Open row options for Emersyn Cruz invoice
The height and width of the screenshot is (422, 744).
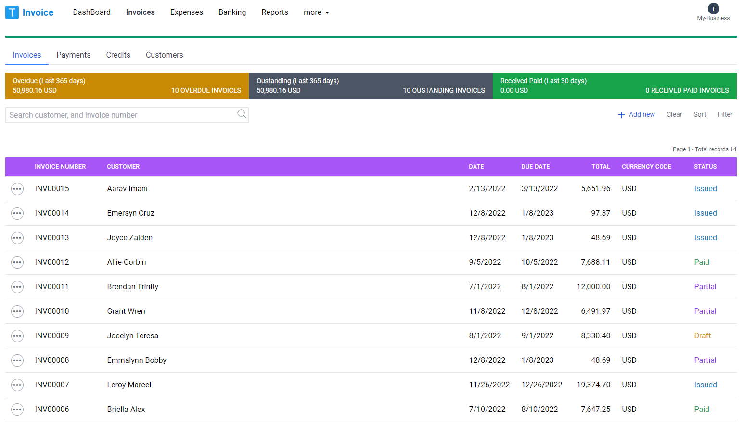tap(17, 213)
